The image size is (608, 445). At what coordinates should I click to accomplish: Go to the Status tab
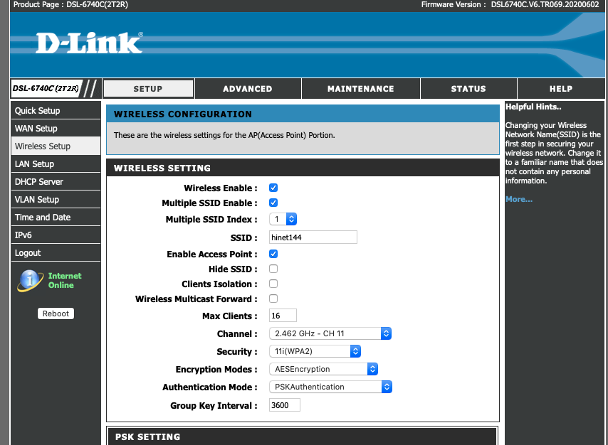tap(468, 89)
